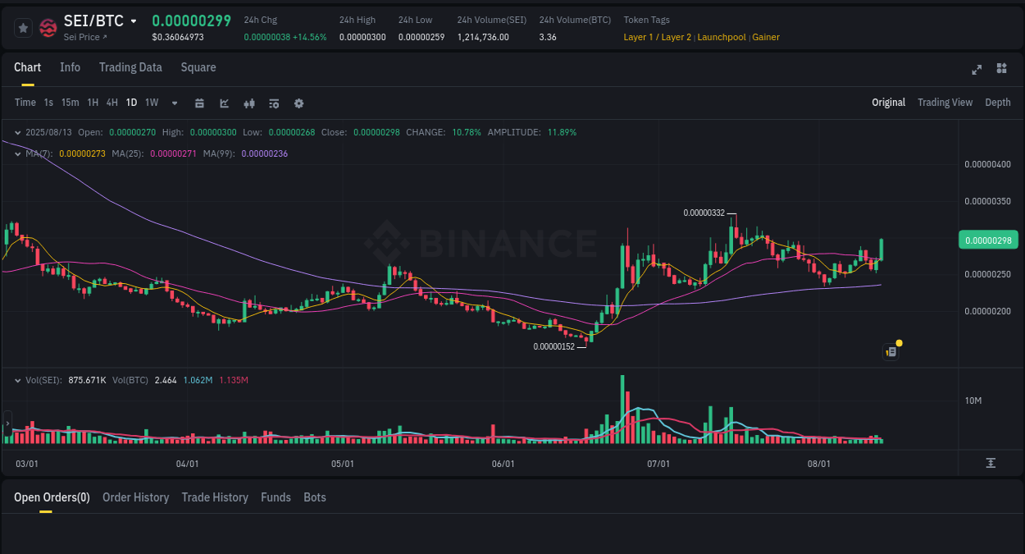Select the 4H chart interval
The image size is (1025, 554).
pyautogui.click(x=112, y=103)
